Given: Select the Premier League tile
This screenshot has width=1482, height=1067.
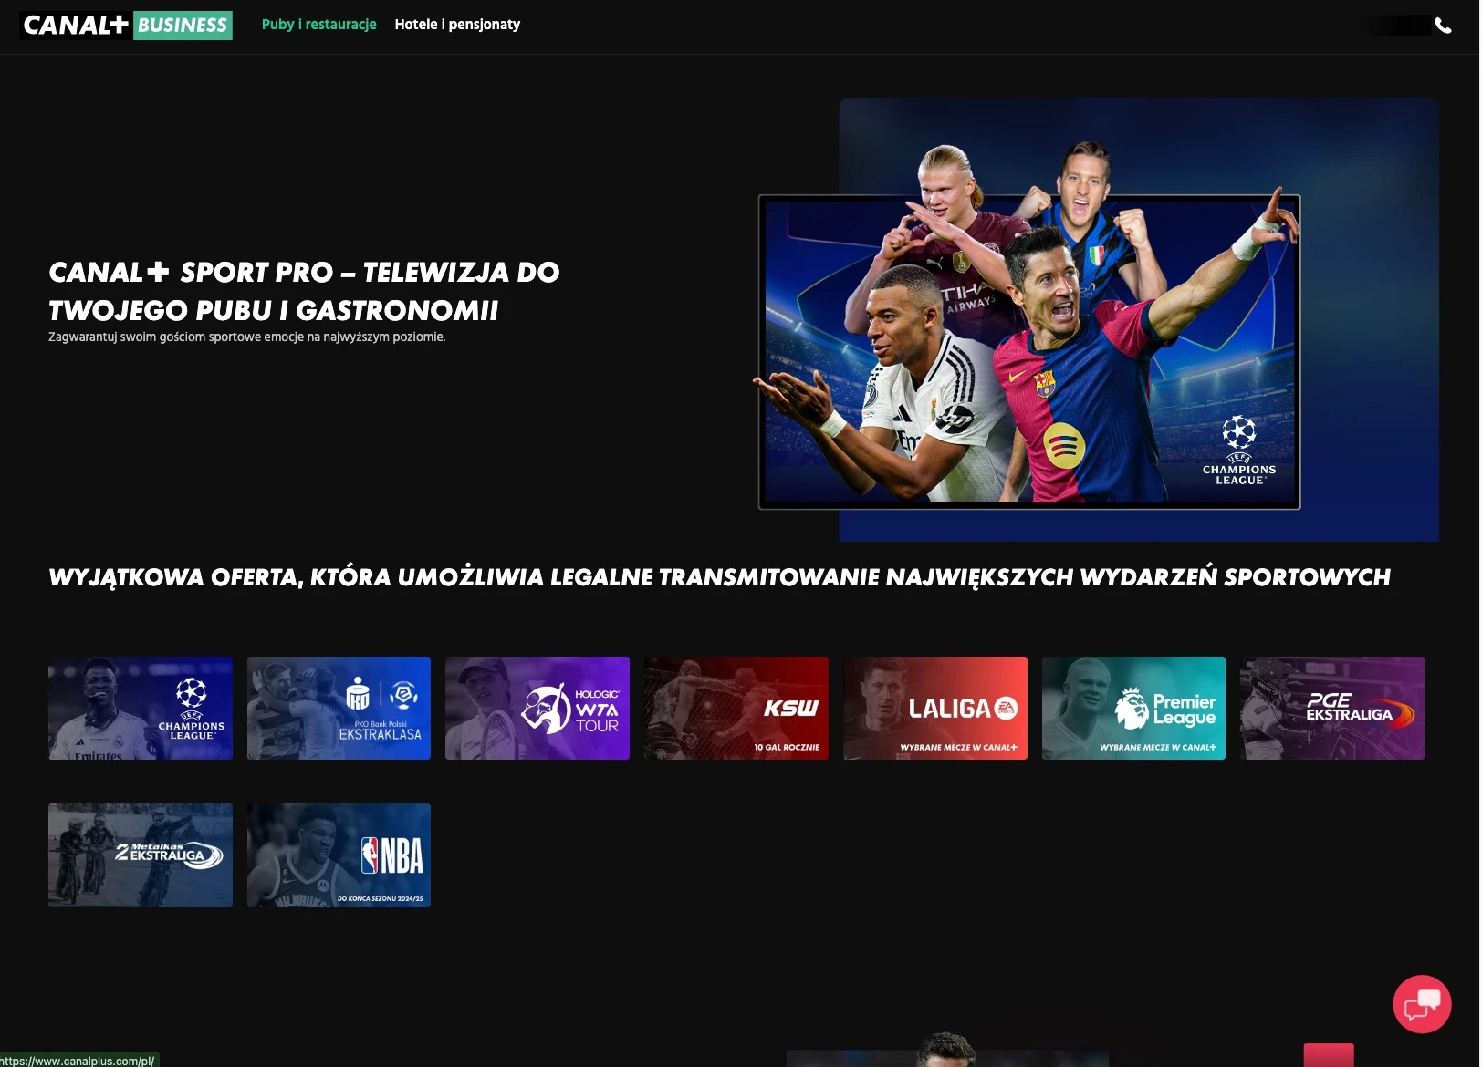Looking at the screenshot, I should click(1133, 708).
